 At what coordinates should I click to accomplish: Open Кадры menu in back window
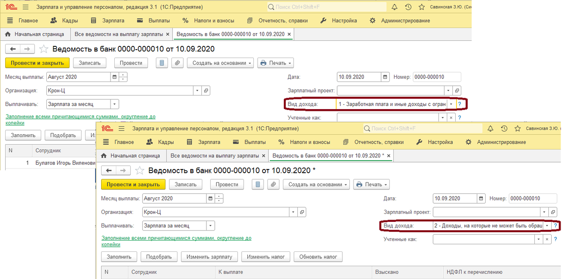[64, 21]
